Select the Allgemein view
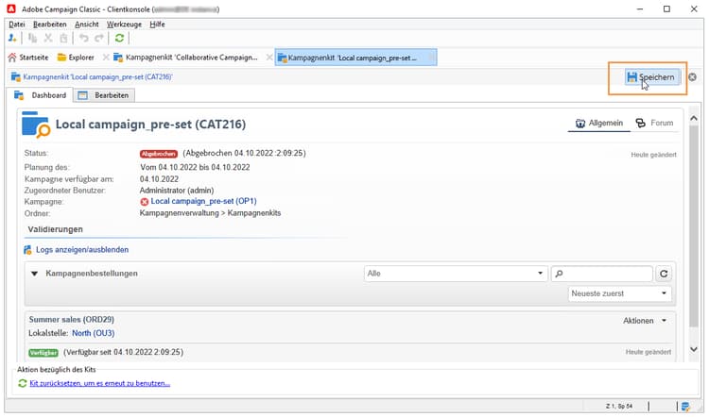The image size is (709, 417). (598, 123)
